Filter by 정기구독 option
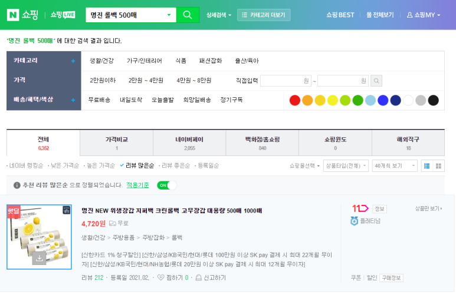456x298 pixels. coord(231,100)
